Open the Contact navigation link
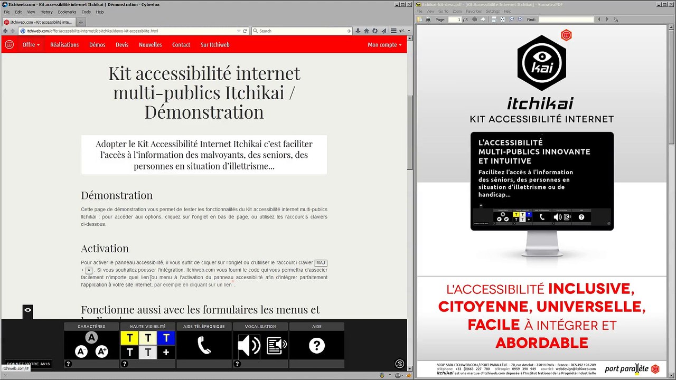This screenshot has width=676, height=380. click(181, 45)
